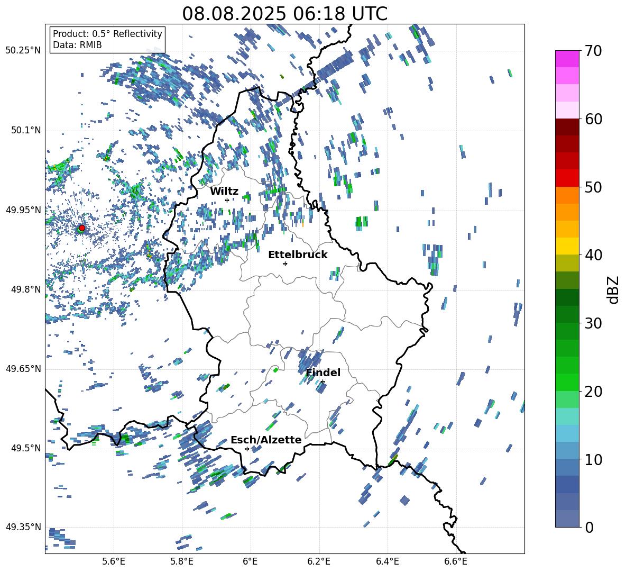Click the 50 colorbar tick label

(x=593, y=187)
